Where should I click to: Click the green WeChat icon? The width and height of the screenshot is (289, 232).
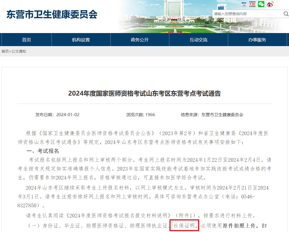point(261,4)
